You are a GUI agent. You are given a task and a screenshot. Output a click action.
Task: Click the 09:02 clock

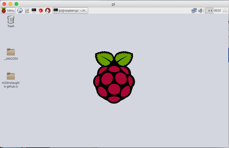click(x=217, y=10)
